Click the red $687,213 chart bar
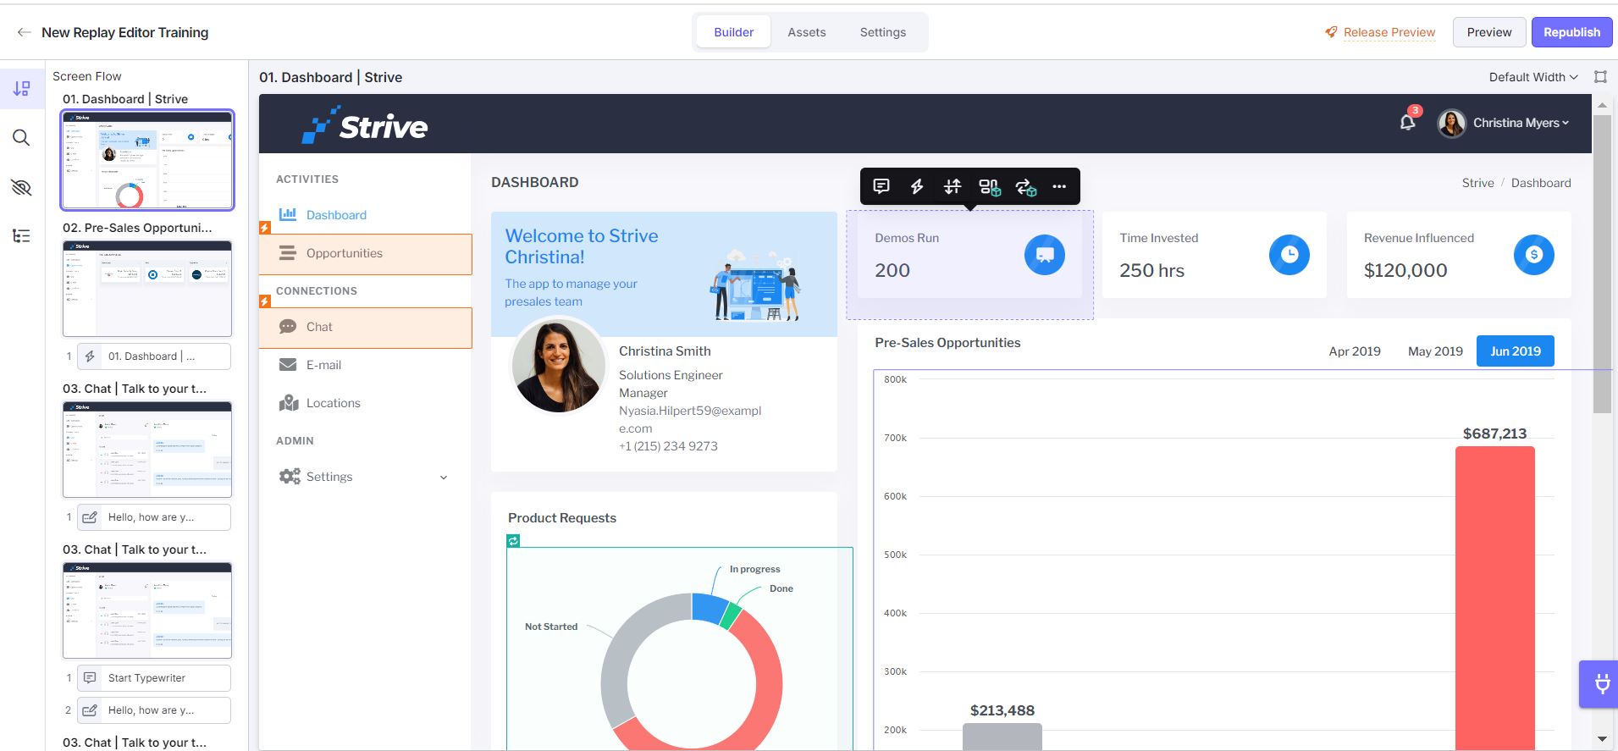1618x751 pixels. pos(1494,598)
